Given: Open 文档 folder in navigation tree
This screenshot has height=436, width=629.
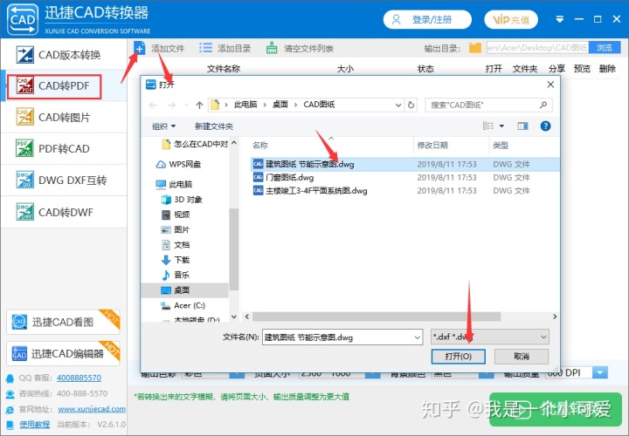Looking at the screenshot, I should [176, 245].
